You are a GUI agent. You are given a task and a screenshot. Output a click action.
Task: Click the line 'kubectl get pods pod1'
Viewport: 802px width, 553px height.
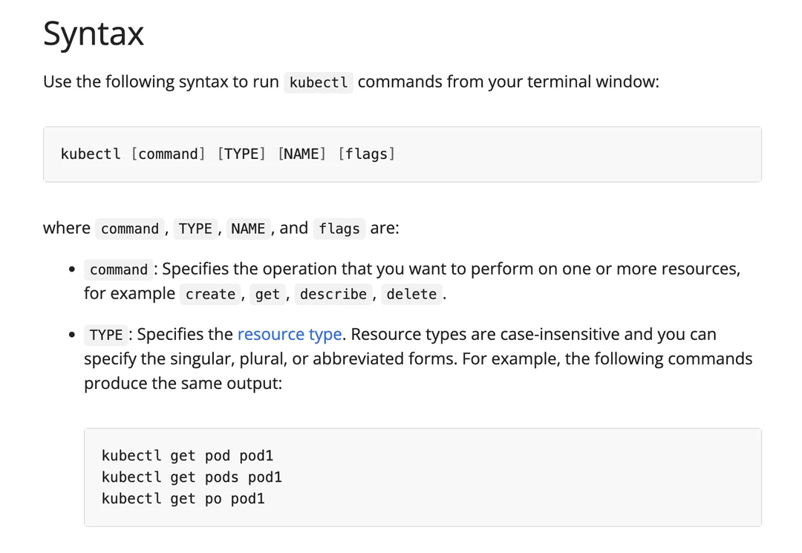[192, 477]
